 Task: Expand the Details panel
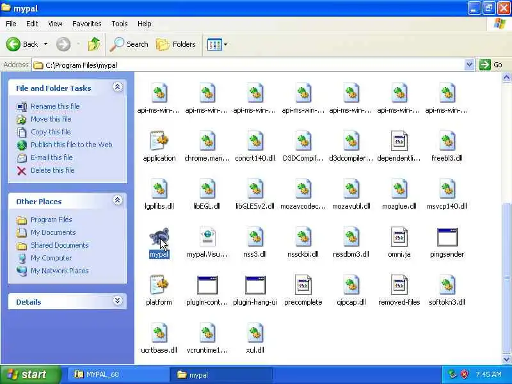point(118,301)
